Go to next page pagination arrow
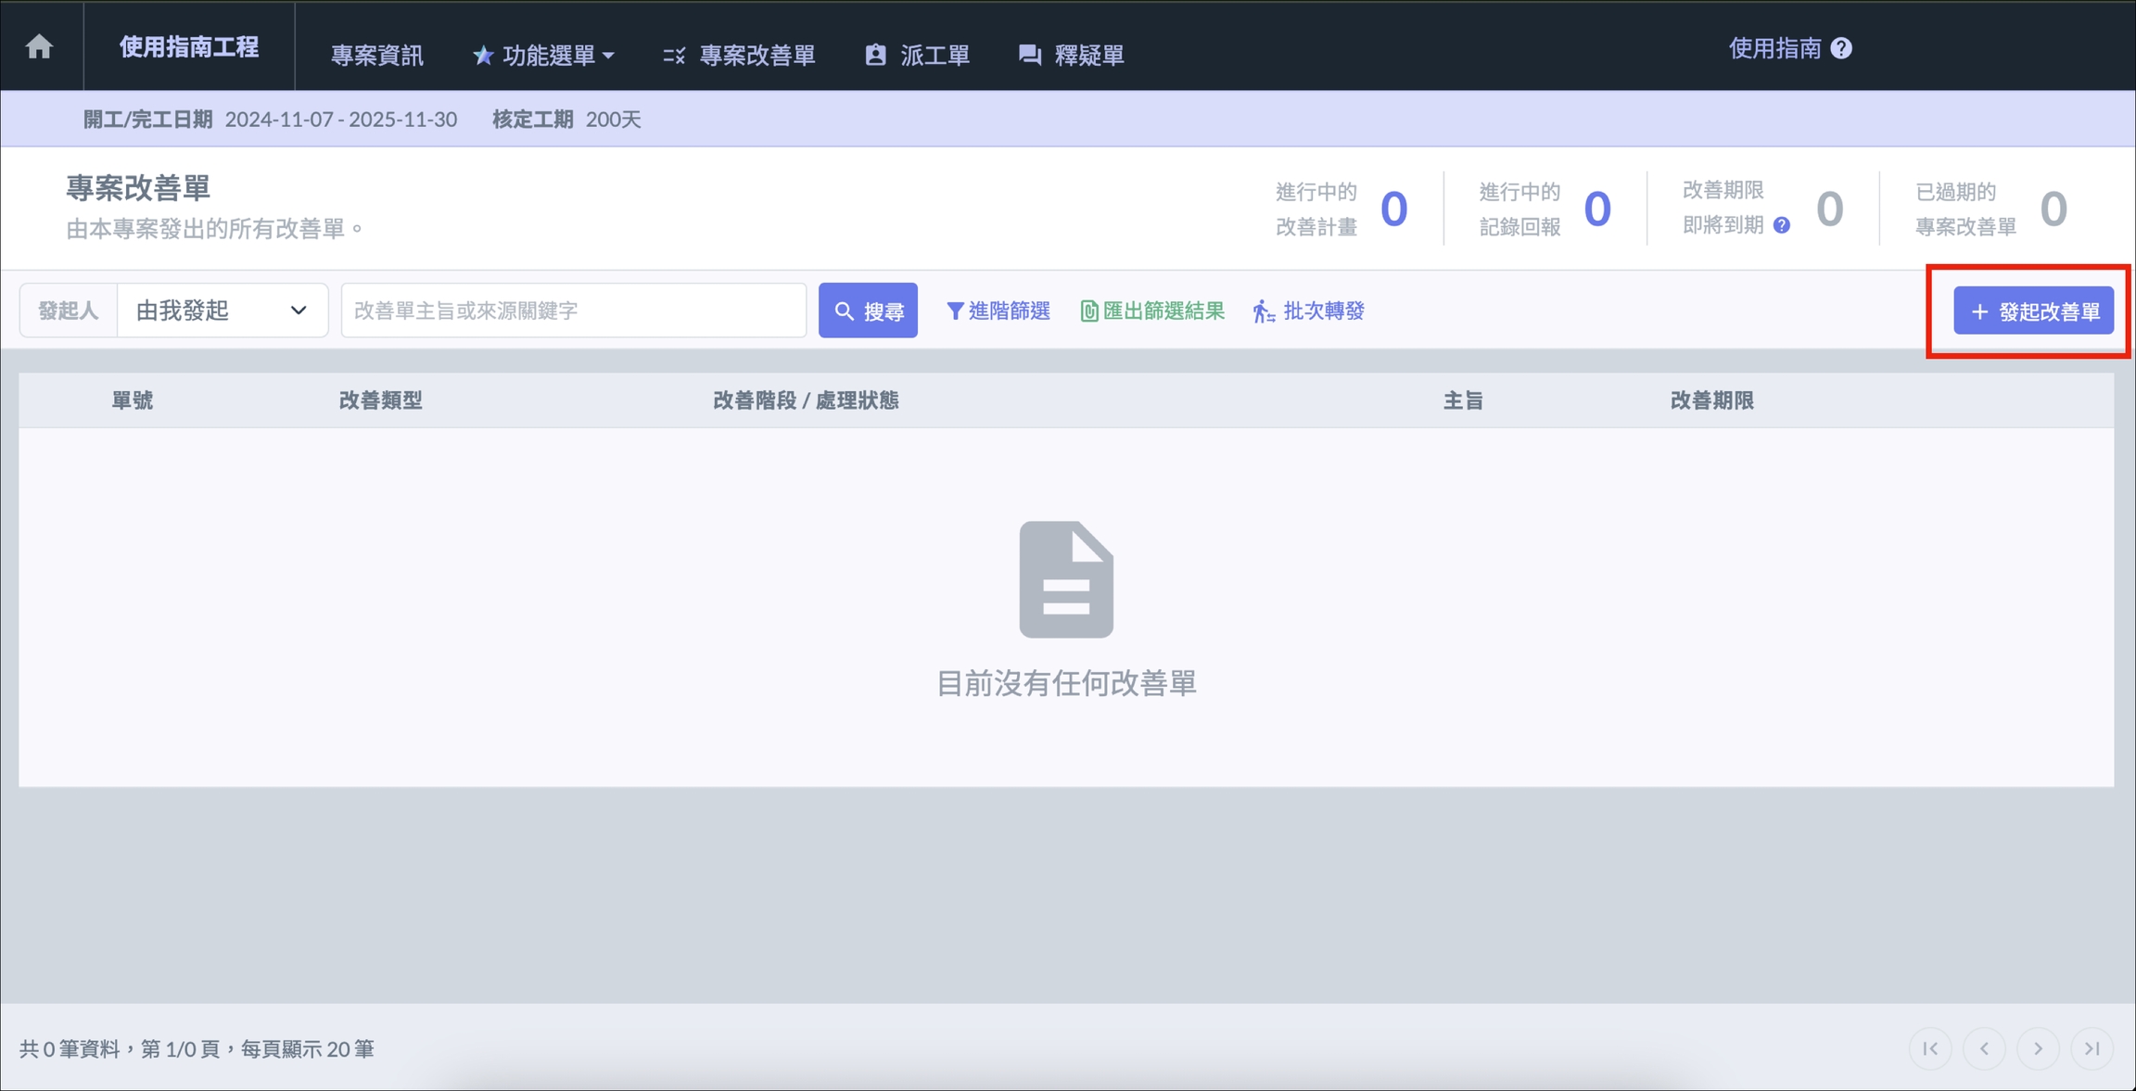 [2038, 1048]
